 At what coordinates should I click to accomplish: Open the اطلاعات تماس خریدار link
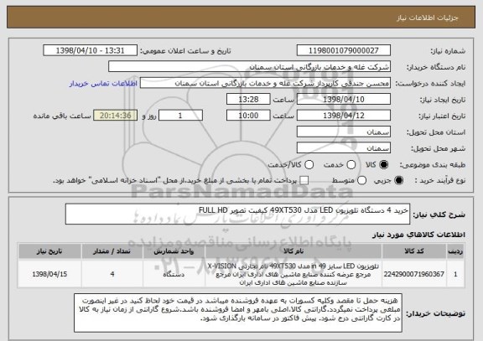click(x=103, y=84)
